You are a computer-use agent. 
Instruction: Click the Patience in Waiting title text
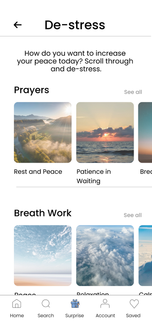click(x=93, y=176)
